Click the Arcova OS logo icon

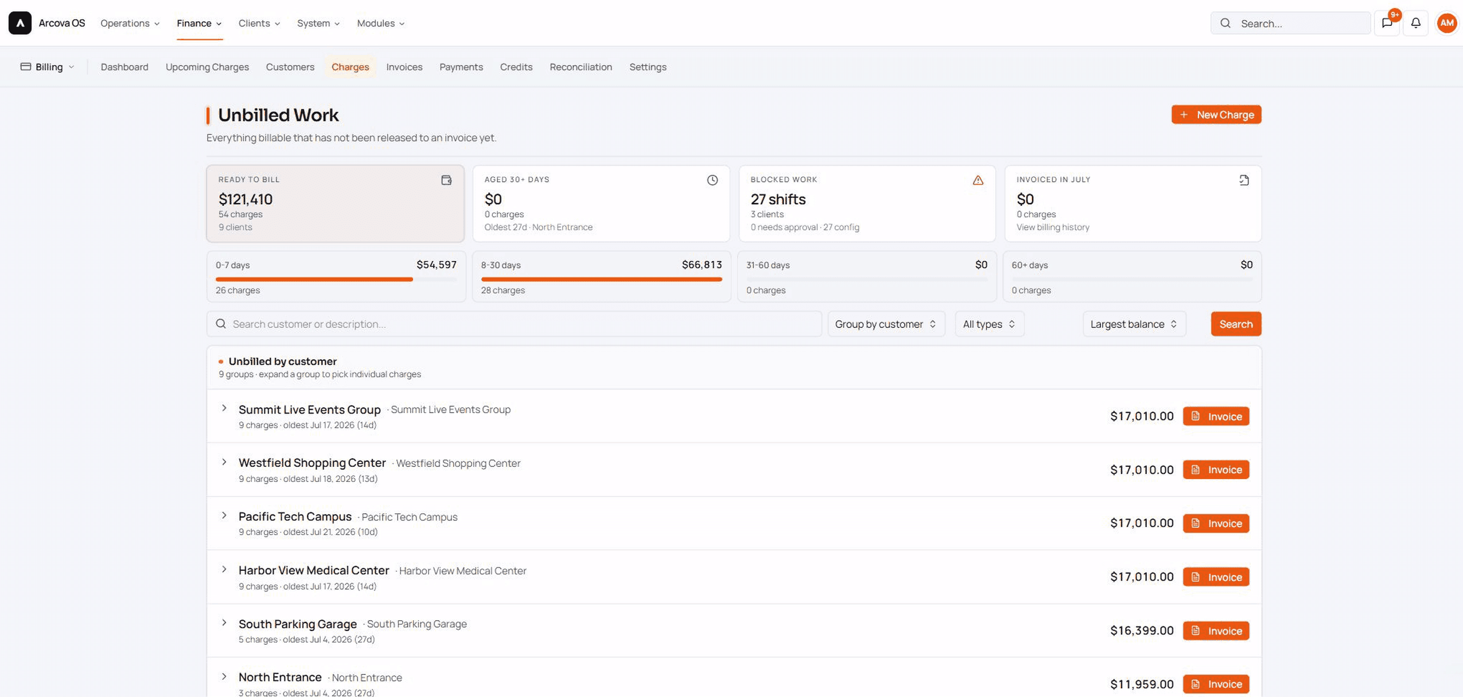click(x=20, y=23)
